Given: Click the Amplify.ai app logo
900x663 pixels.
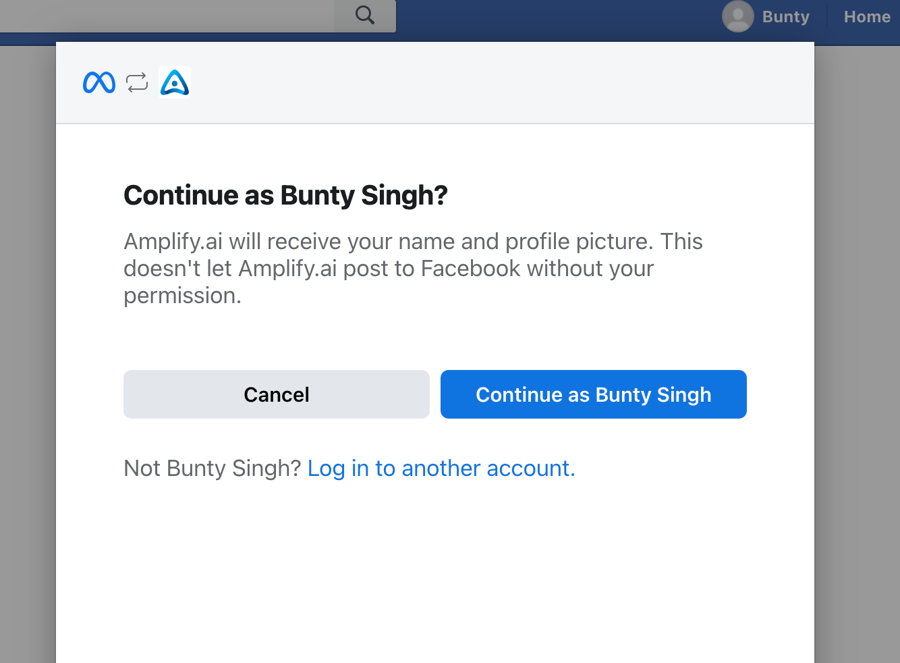Looking at the screenshot, I should point(175,82).
